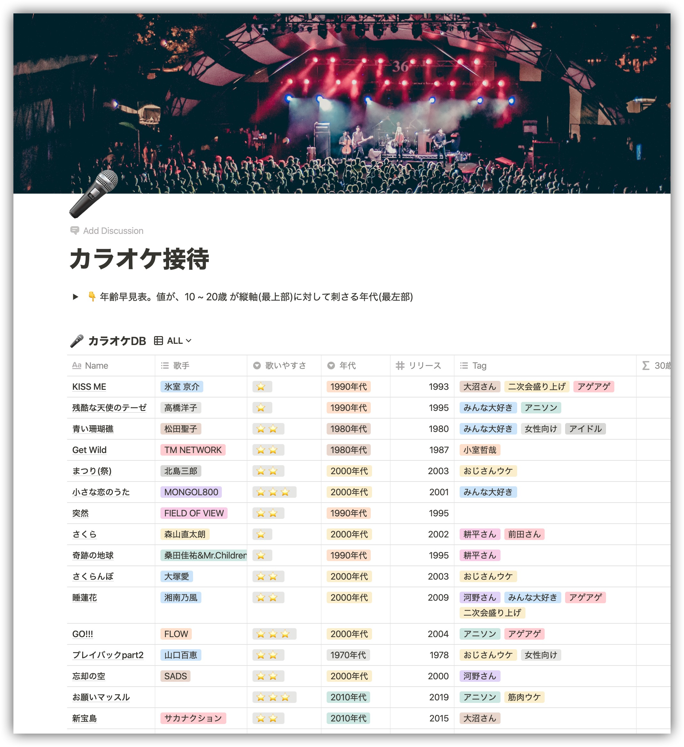
Task: Click the formula sigma column icon
Action: [x=645, y=365]
